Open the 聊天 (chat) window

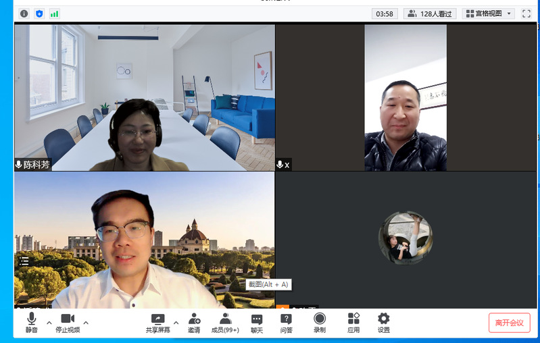click(257, 323)
